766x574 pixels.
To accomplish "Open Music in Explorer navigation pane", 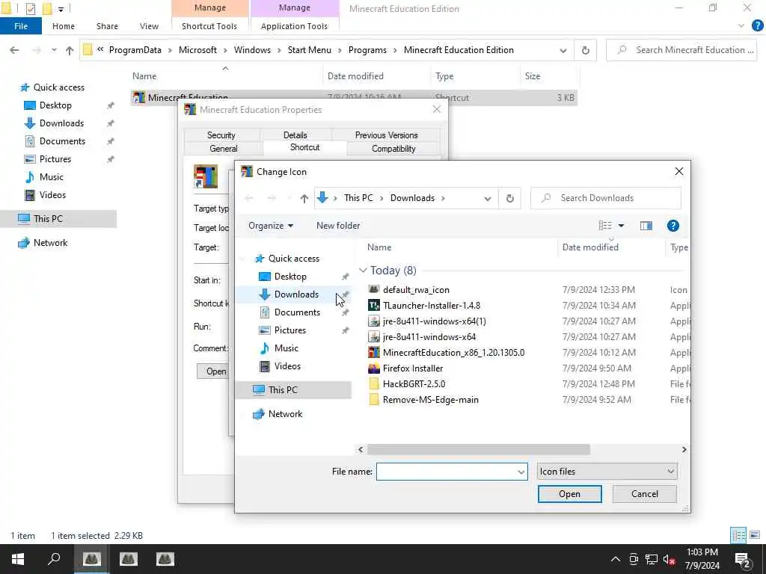I will (x=52, y=176).
